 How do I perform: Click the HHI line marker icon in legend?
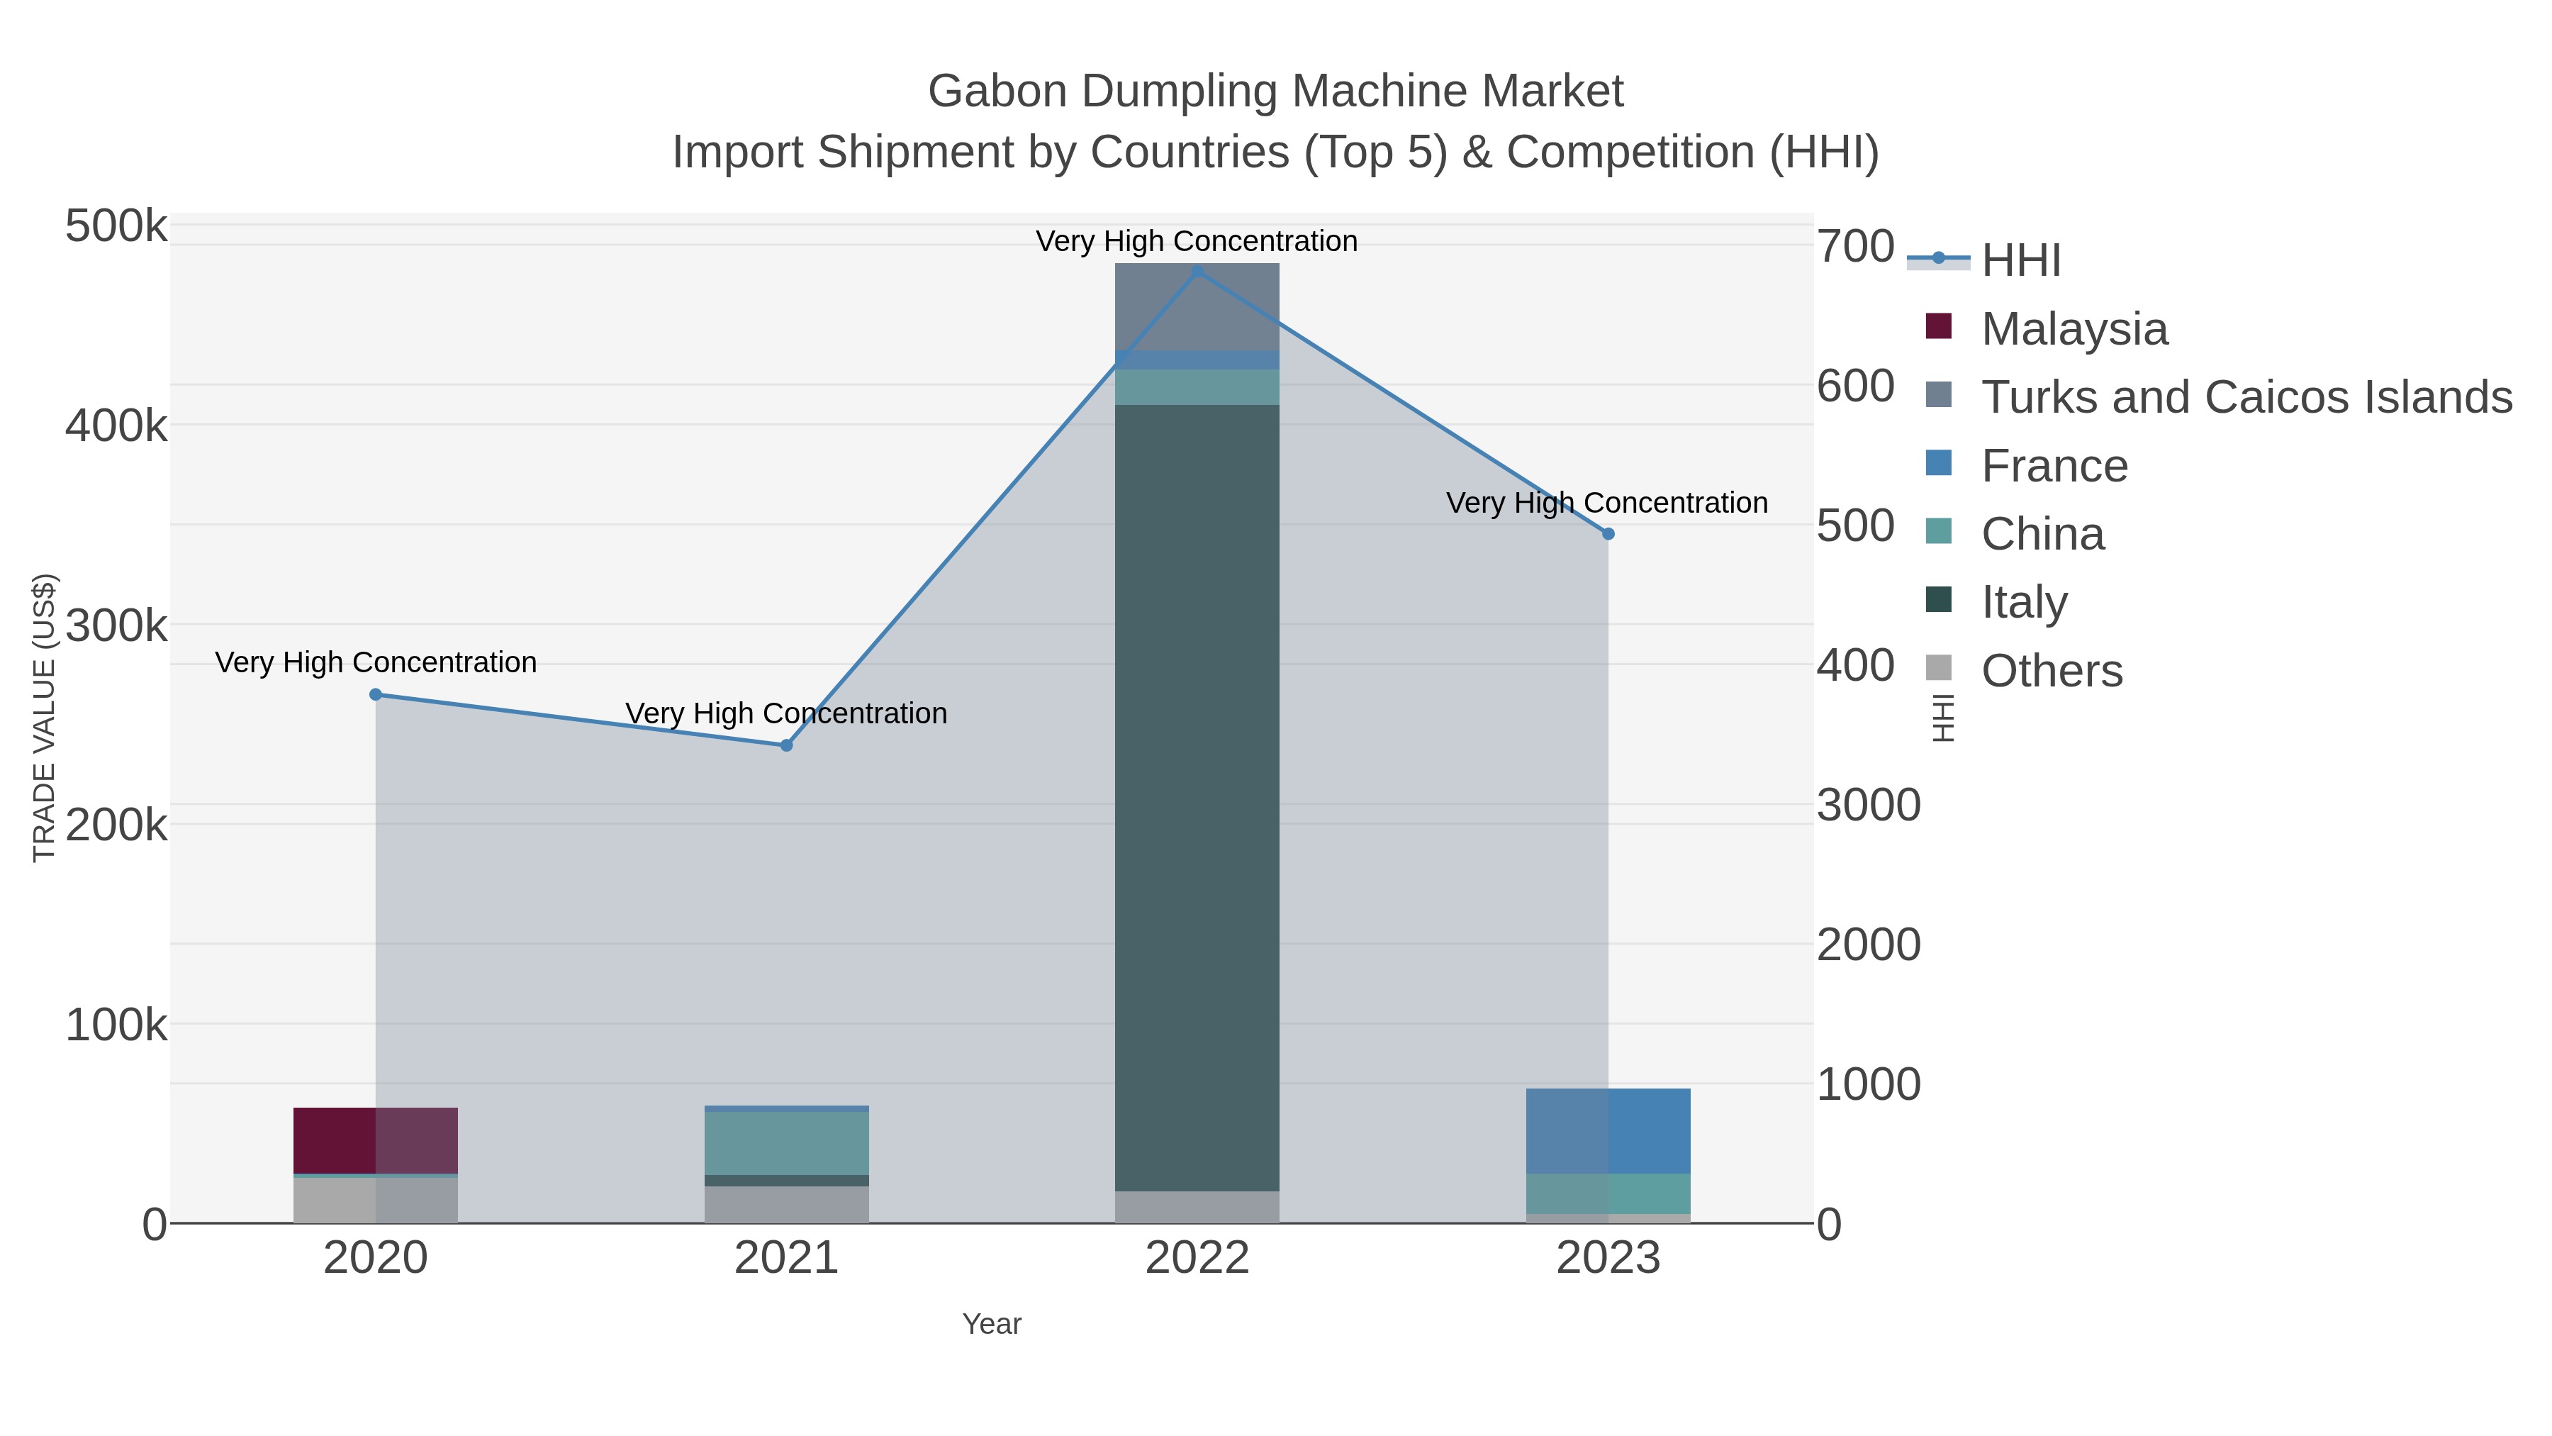pos(1939,259)
